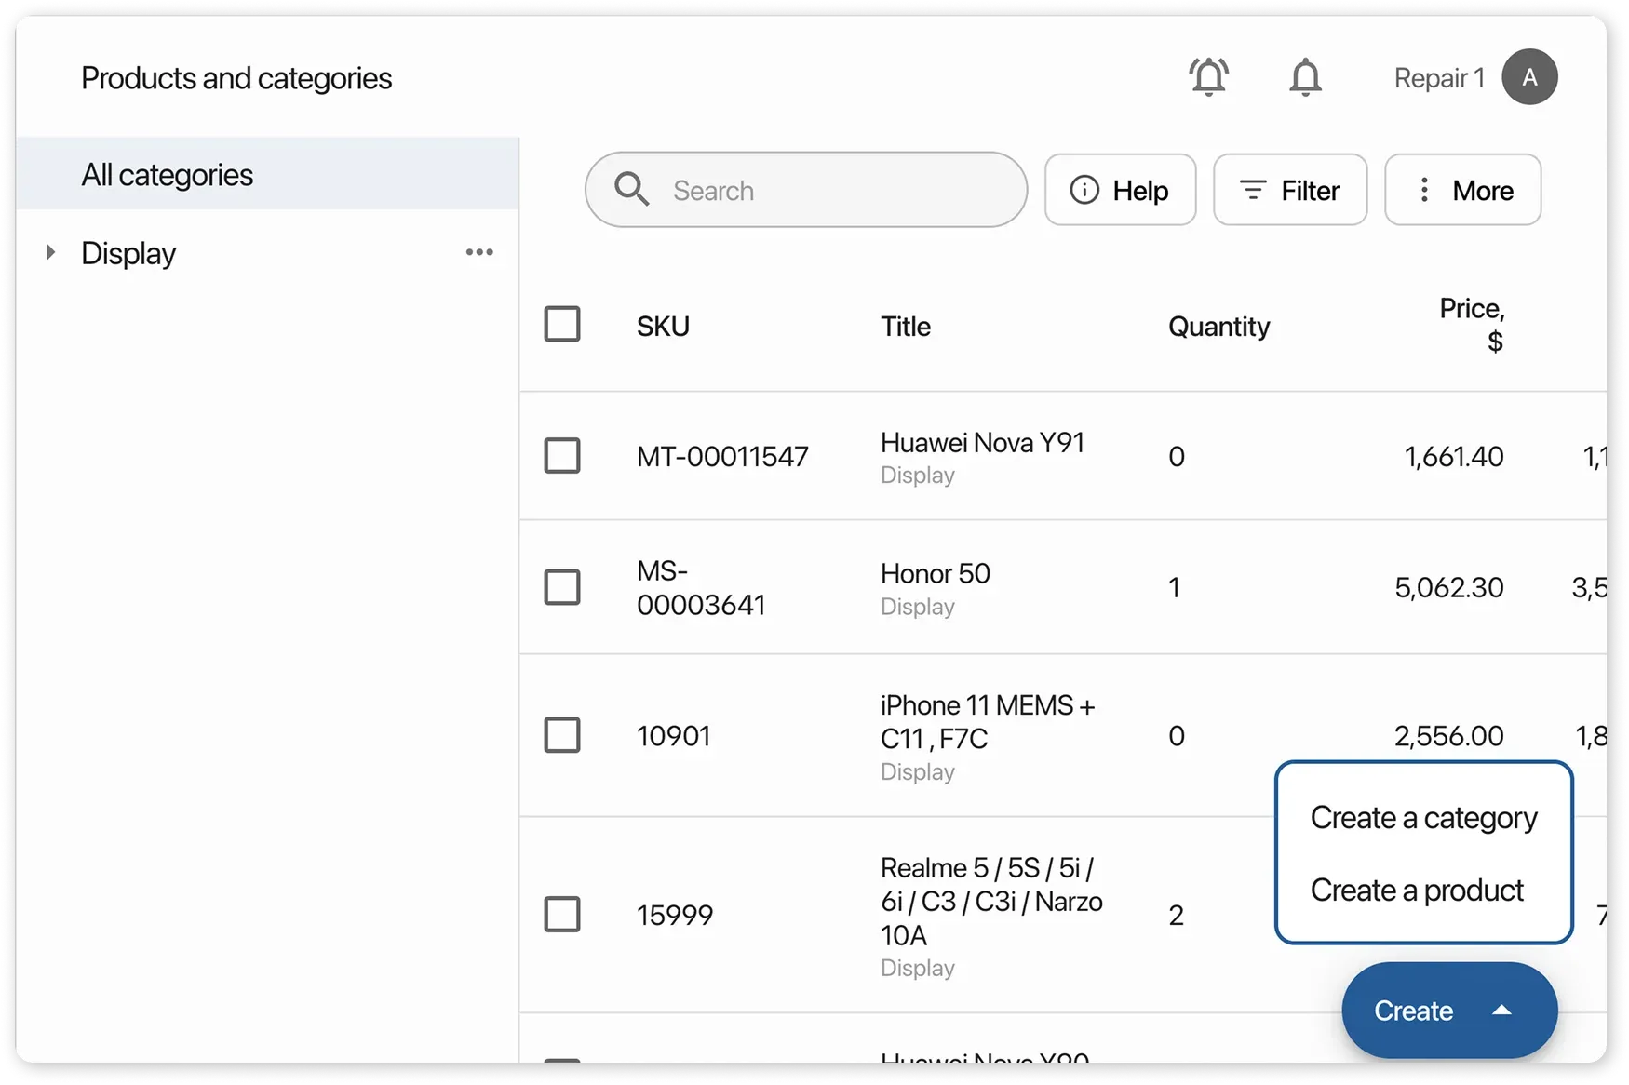Open the notifications bell icon

click(x=1305, y=77)
